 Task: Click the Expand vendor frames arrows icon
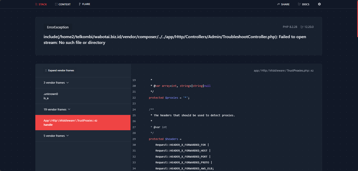[x=46, y=71]
